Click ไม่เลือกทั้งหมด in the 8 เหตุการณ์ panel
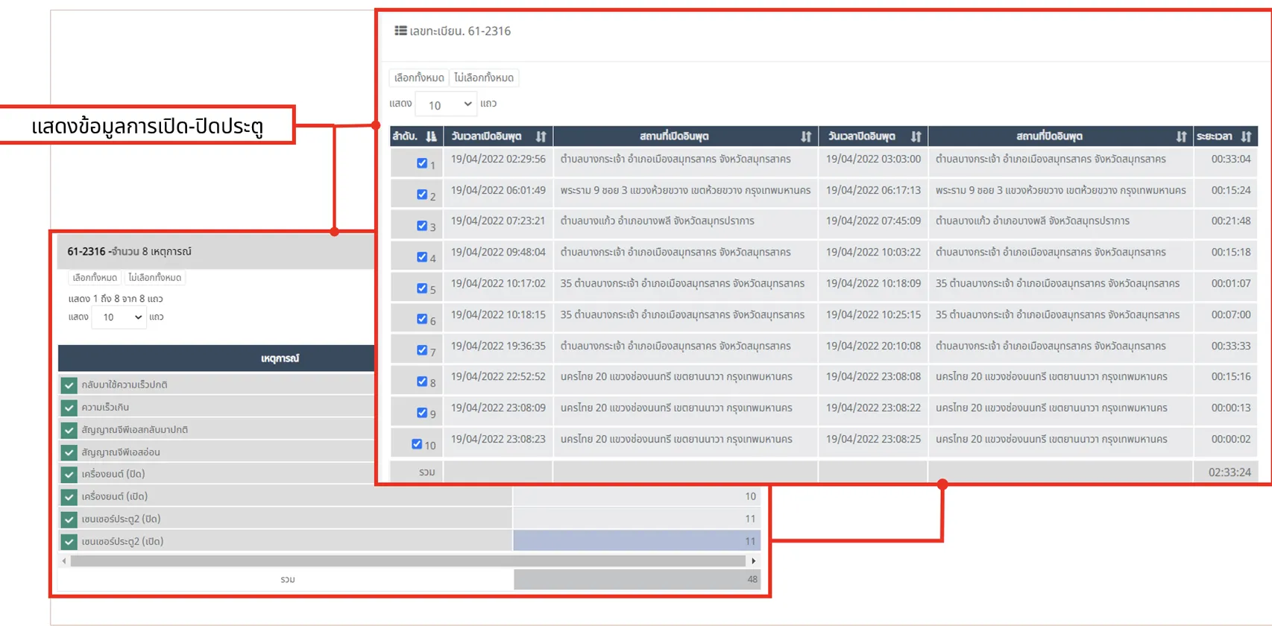The width and height of the screenshot is (1272, 626). coord(155,277)
